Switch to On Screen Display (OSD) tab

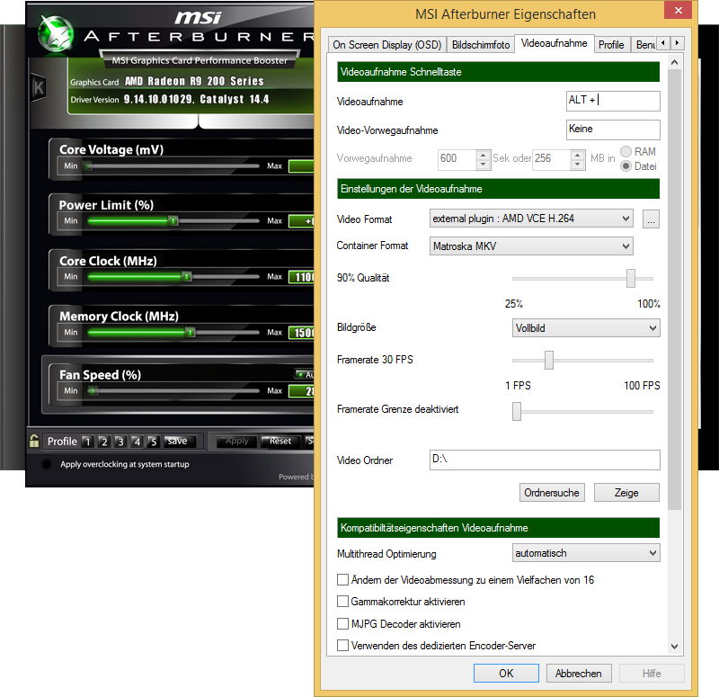point(387,45)
